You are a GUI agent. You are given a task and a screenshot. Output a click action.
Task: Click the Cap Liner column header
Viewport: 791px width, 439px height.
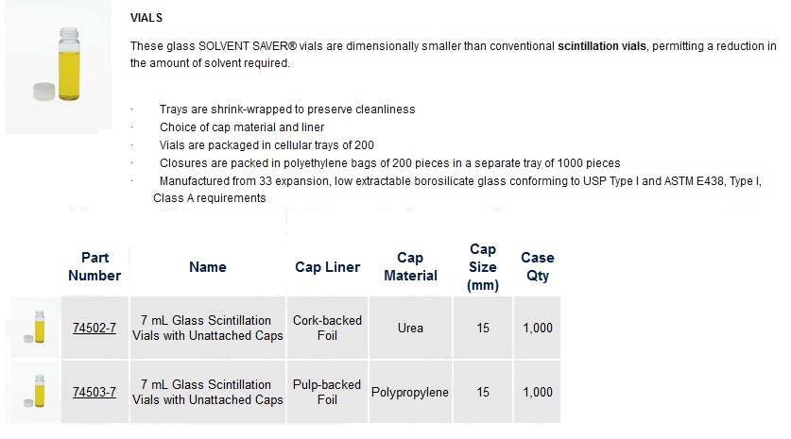[x=327, y=267]
